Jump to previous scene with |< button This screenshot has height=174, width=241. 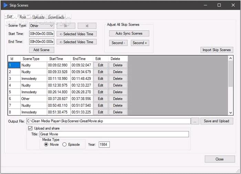[x=66, y=26]
